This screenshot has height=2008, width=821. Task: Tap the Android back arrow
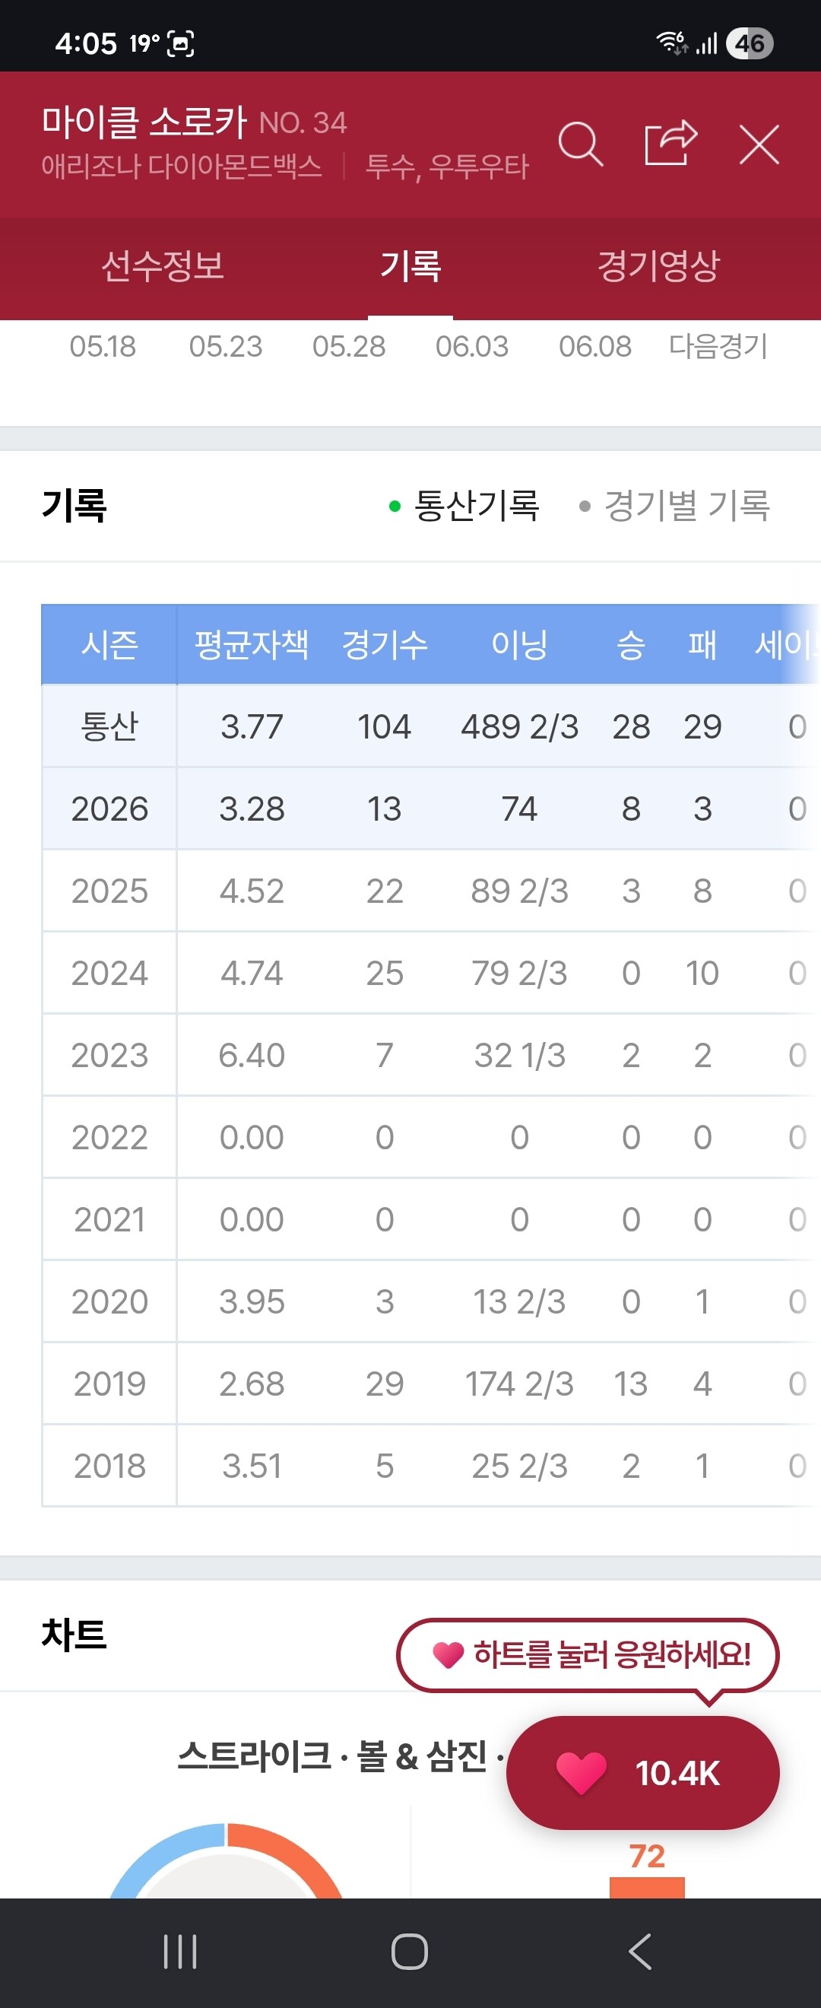pyautogui.click(x=639, y=1951)
